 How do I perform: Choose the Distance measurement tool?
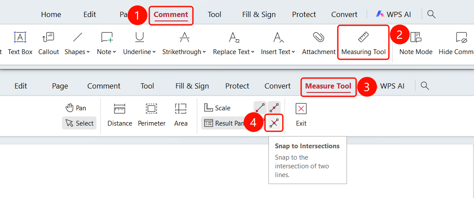pyautogui.click(x=120, y=115)
